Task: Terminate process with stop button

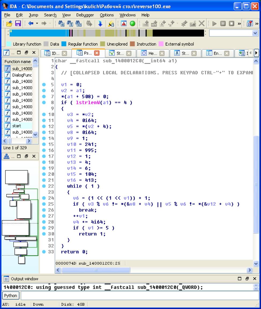Action: [x=232, y=24]
